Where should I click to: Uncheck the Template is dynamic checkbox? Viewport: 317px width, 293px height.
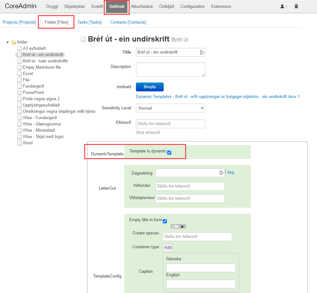pos(169,152)
